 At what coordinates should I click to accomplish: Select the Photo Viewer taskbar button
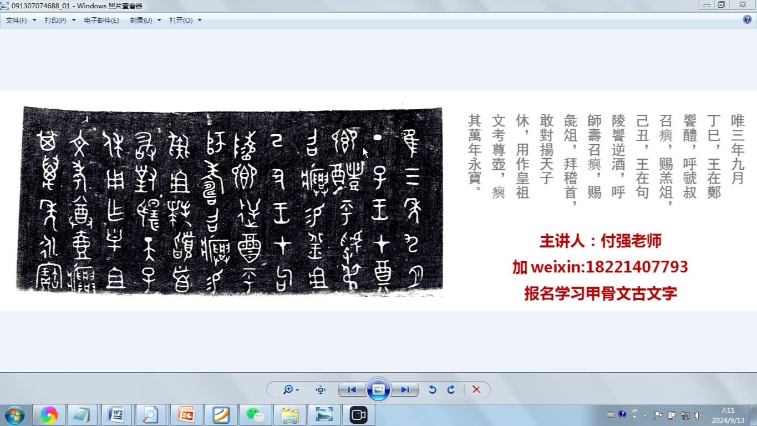coord(324,415)
